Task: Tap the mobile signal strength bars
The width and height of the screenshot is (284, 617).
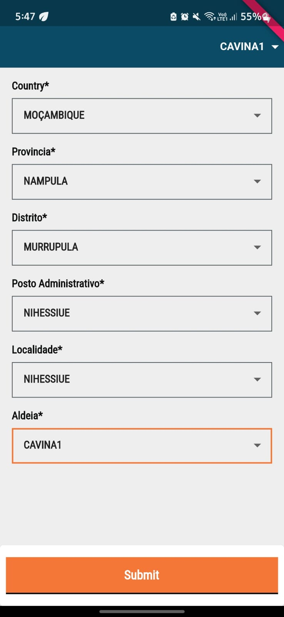Action: (233, 17)
